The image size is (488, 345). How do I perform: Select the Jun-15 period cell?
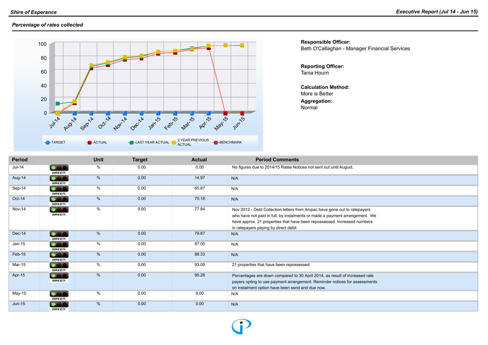(x=19, y=304)
